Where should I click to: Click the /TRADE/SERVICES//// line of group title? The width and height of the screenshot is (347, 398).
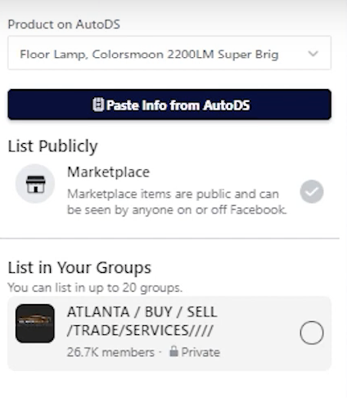140,330
